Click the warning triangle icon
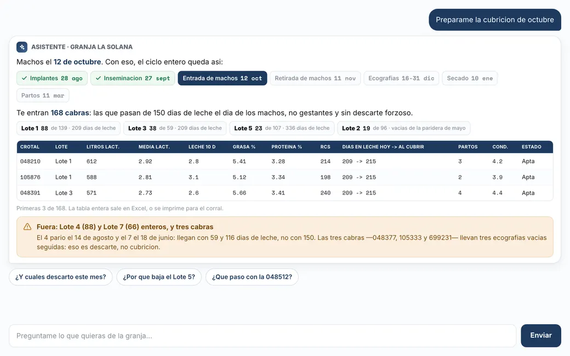Image resolution: width=570 pixels, height=356 pixels. point(27,227)
